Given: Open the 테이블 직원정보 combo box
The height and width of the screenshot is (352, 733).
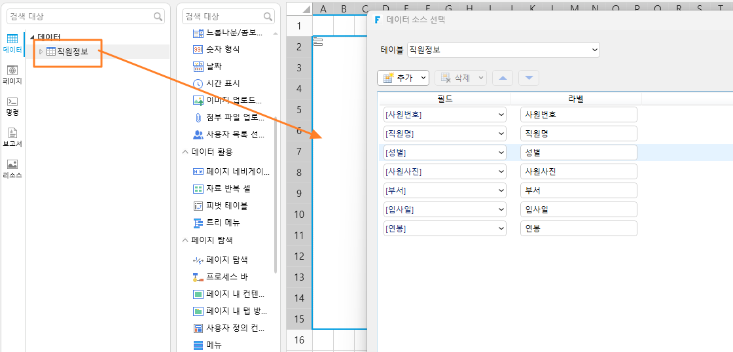Looking at the screenshot, I should pos(503,50).
